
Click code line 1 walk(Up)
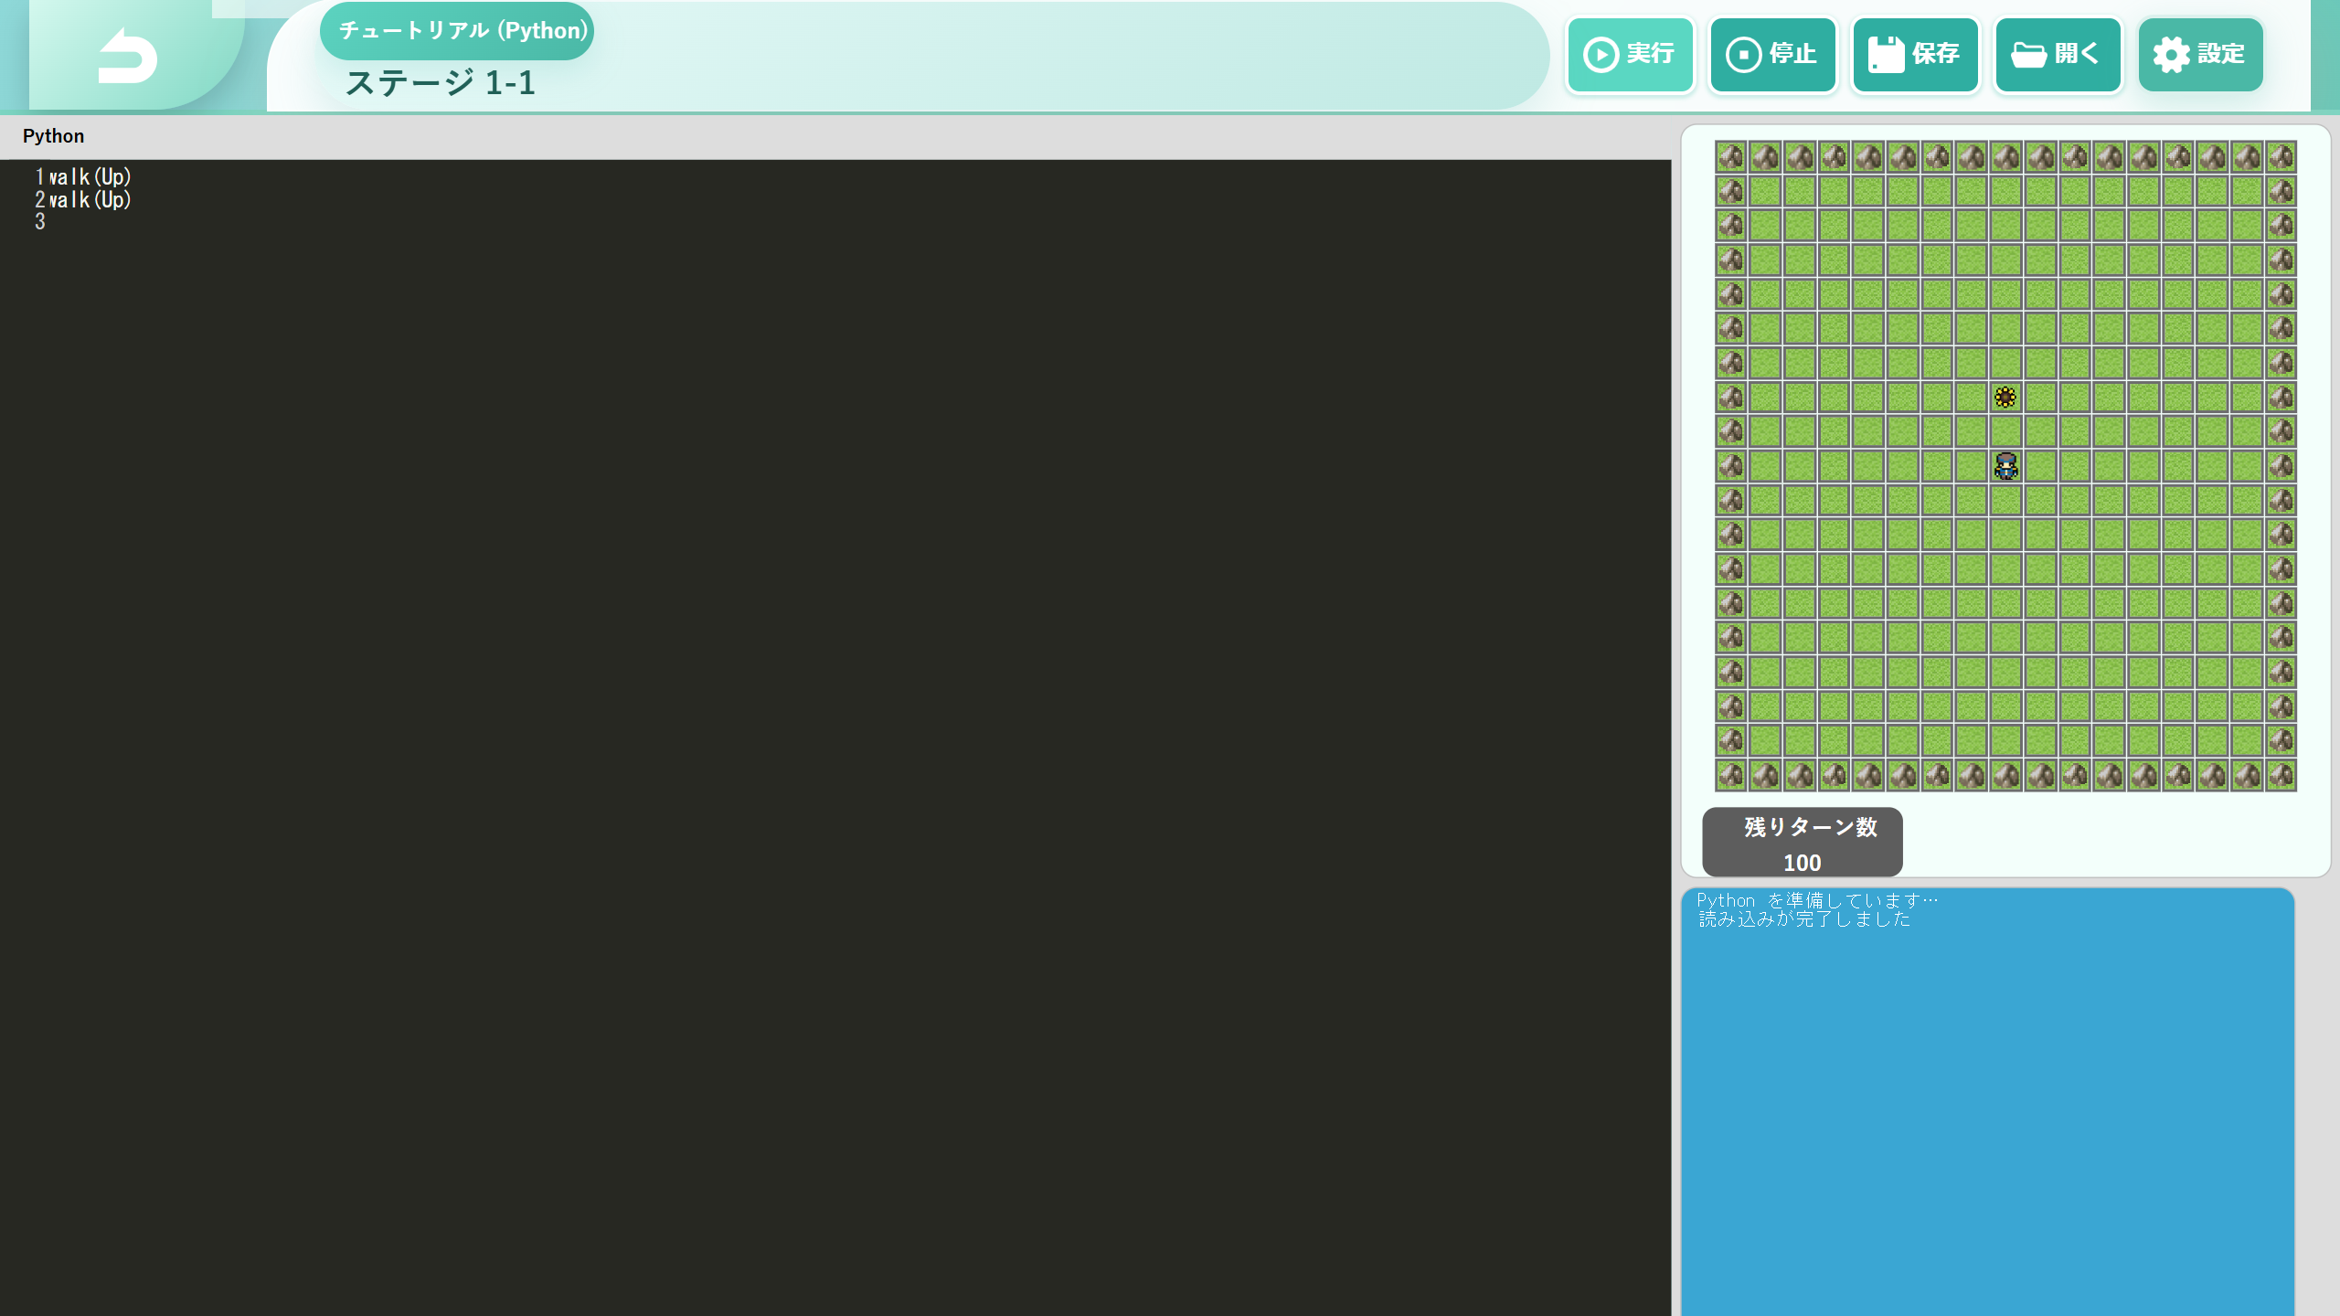coord(90,176)
